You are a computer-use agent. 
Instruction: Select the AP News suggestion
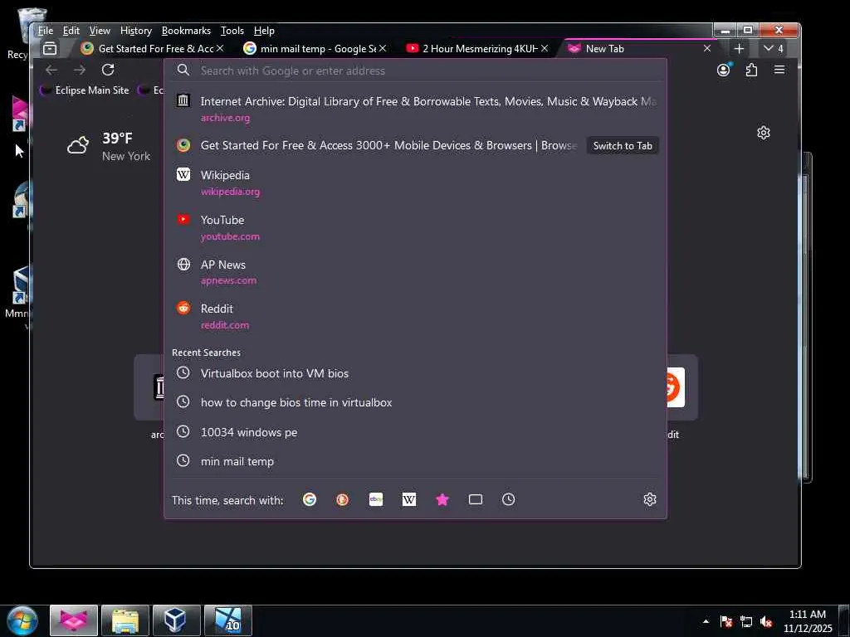coord(416,272)
